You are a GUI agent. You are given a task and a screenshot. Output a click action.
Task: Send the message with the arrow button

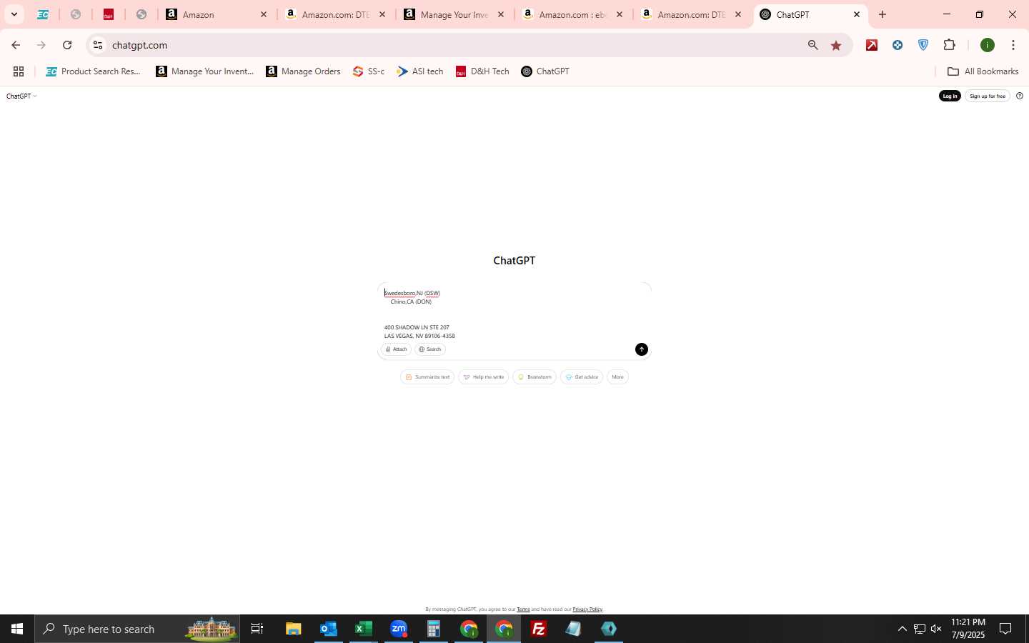tap(642, 349)
